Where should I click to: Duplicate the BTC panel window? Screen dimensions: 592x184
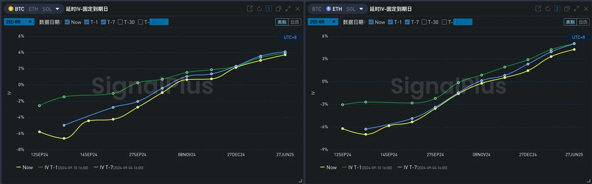pyautogui.click(x=278, y=8)
